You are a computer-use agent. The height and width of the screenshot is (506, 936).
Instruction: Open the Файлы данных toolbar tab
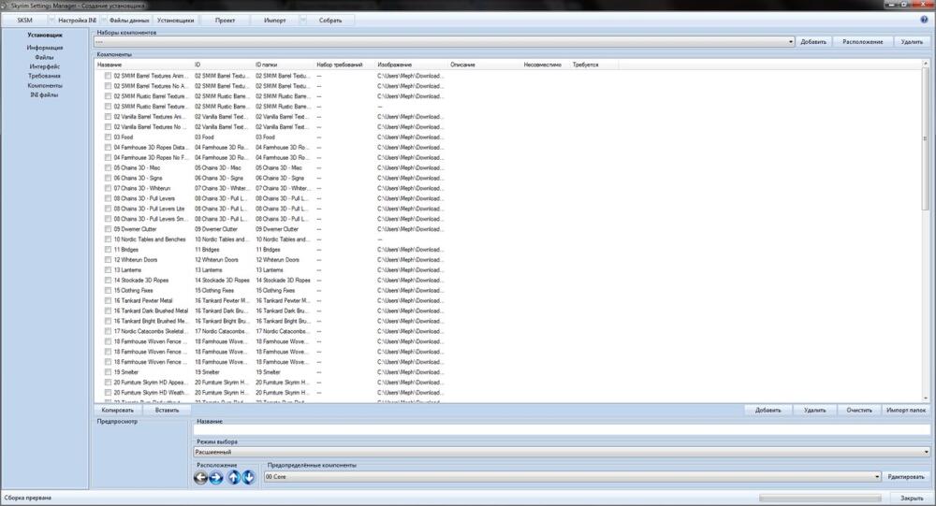[x=129, y=21]
